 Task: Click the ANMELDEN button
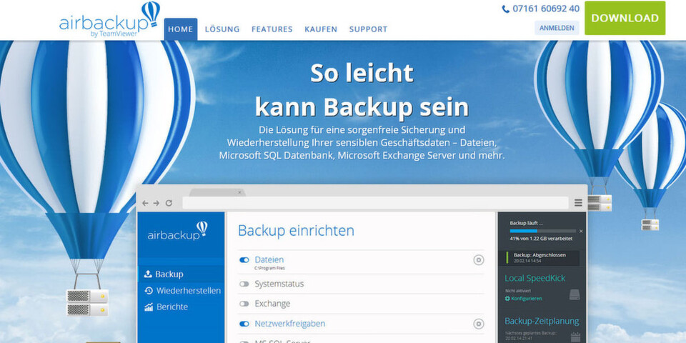(557, 28)
